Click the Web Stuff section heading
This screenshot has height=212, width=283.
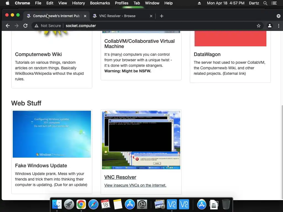(26, 103)
